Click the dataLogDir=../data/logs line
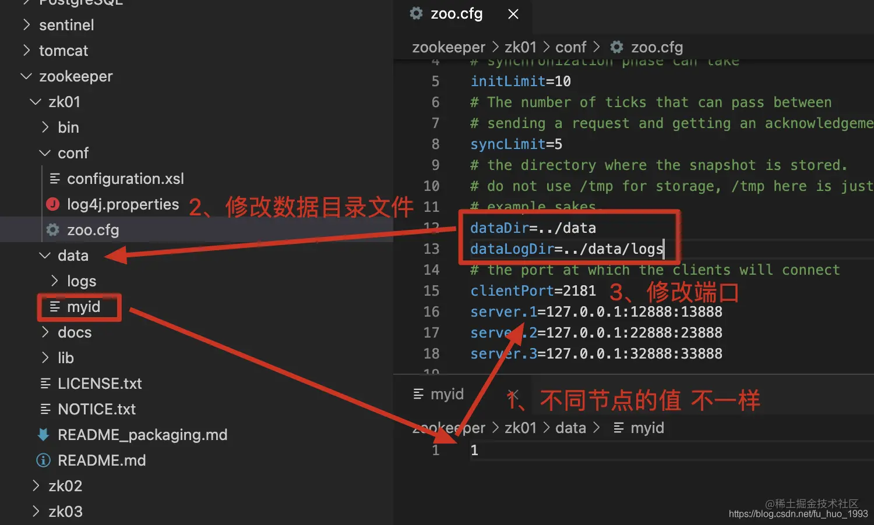This screenshot has width=874, height=525. pos(567,249)
